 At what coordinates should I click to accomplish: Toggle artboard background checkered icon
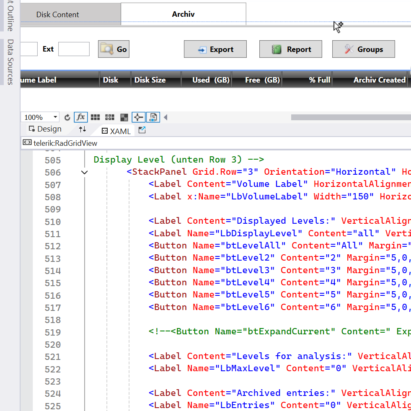tap(124, 117)
